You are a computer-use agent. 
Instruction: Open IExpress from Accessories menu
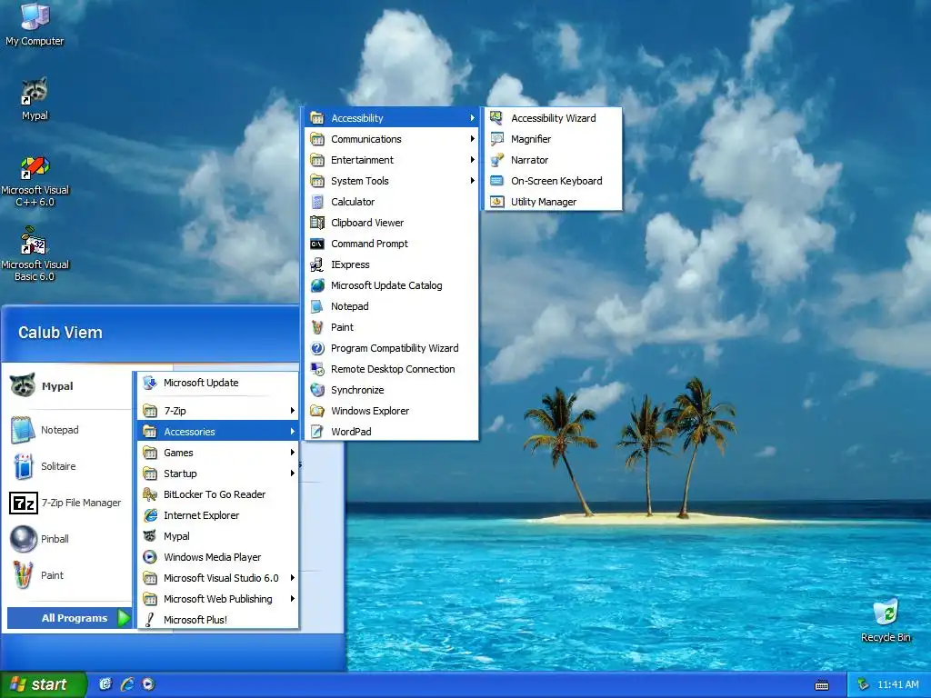(x=391, y=264)
